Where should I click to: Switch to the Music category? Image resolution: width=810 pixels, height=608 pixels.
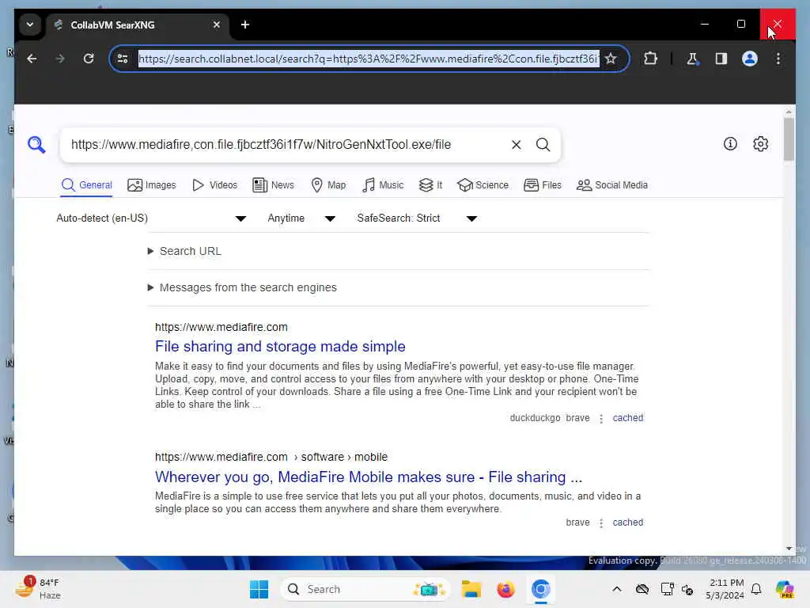tap(383, 185)
